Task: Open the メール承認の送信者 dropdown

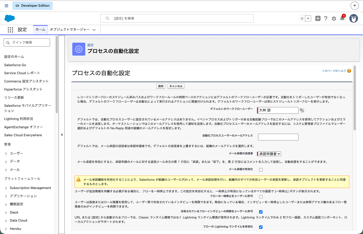Action: coord(269,154)
